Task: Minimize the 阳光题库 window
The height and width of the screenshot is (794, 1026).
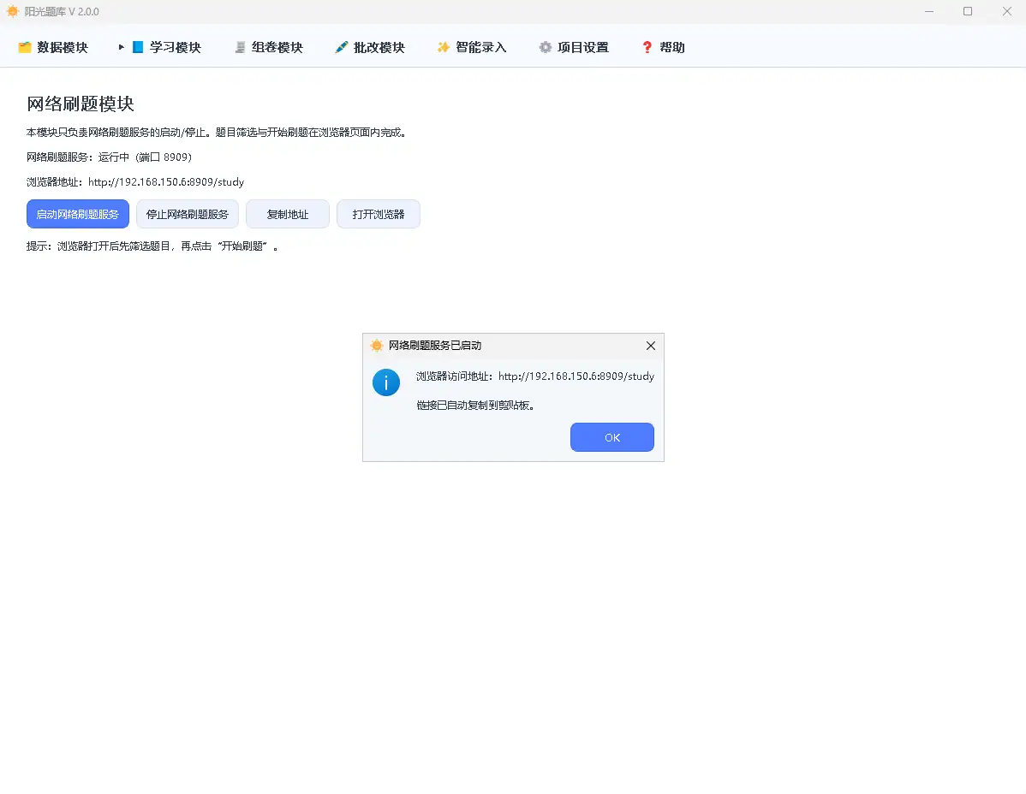Action: (x=929, y=11)
